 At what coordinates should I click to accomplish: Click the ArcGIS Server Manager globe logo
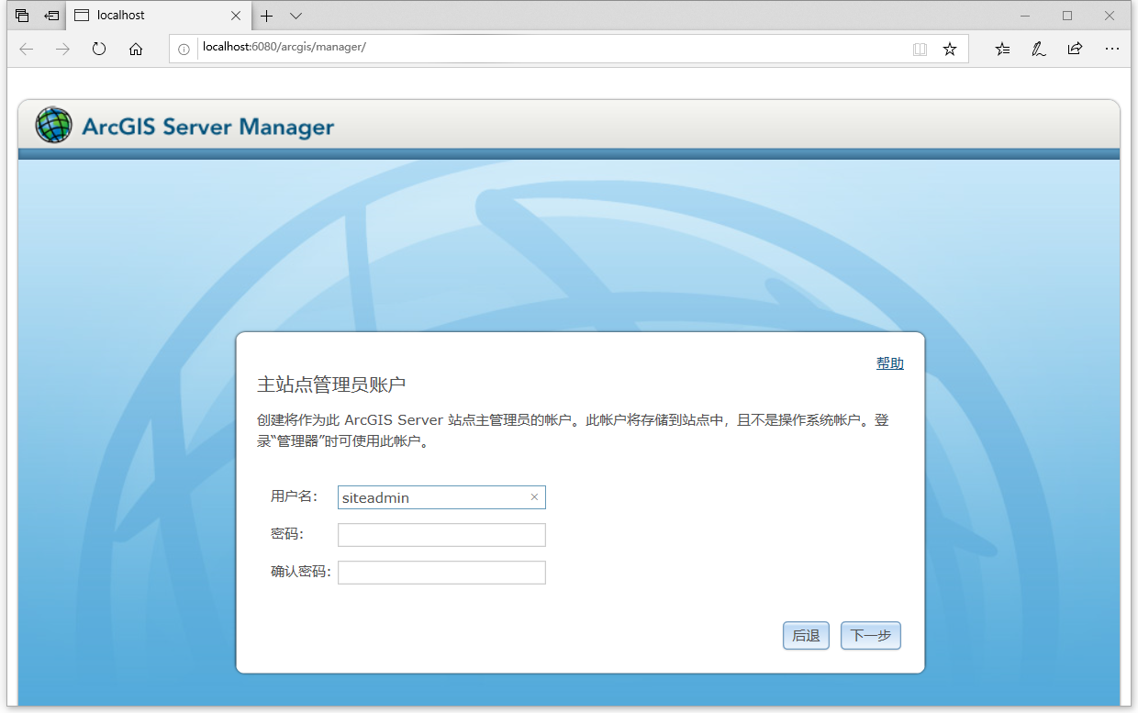pos(53,125)
